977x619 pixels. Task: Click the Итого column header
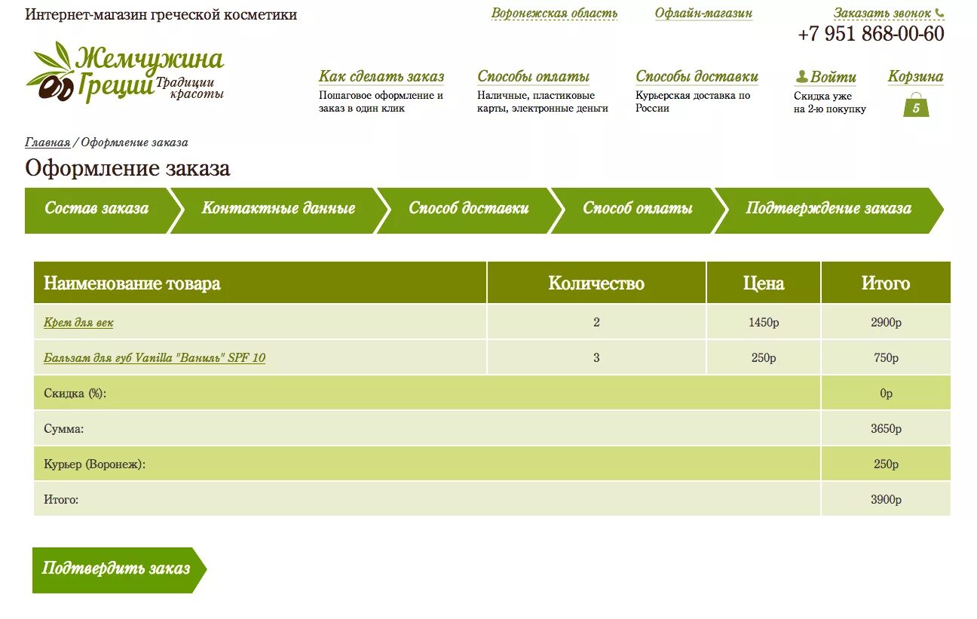point(886,283)
